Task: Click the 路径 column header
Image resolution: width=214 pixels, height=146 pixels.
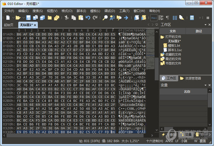Action: (199, 31)
